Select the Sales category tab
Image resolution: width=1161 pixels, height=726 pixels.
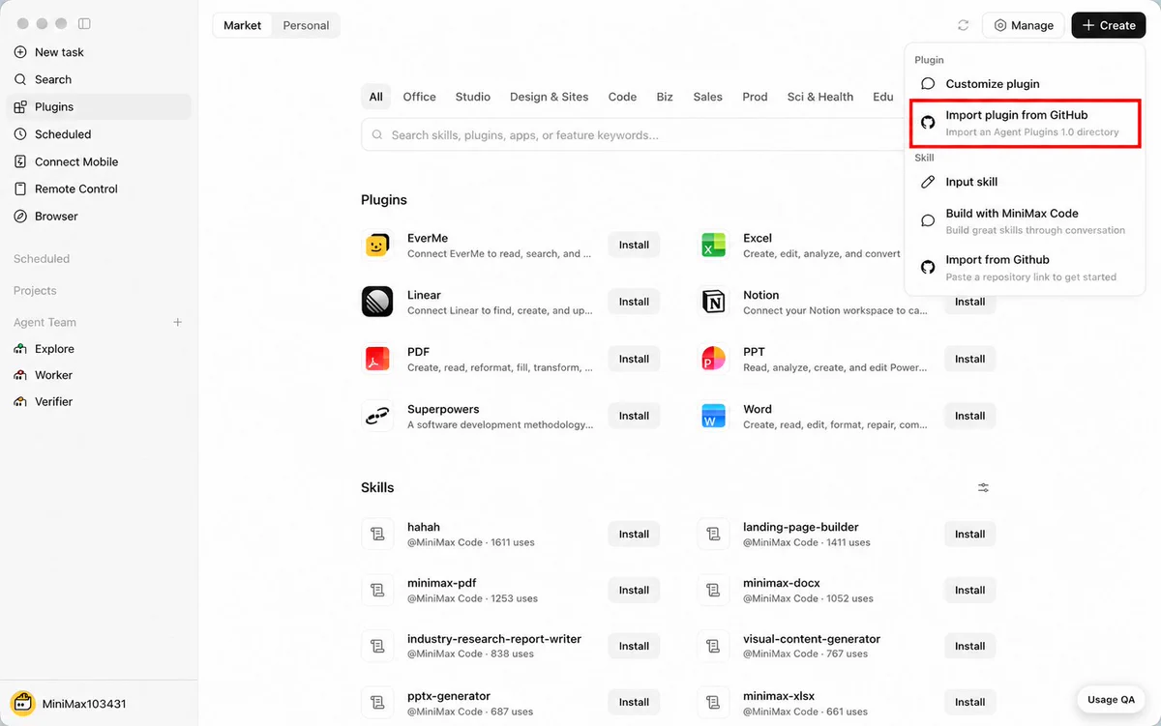(x=707, y=97)
